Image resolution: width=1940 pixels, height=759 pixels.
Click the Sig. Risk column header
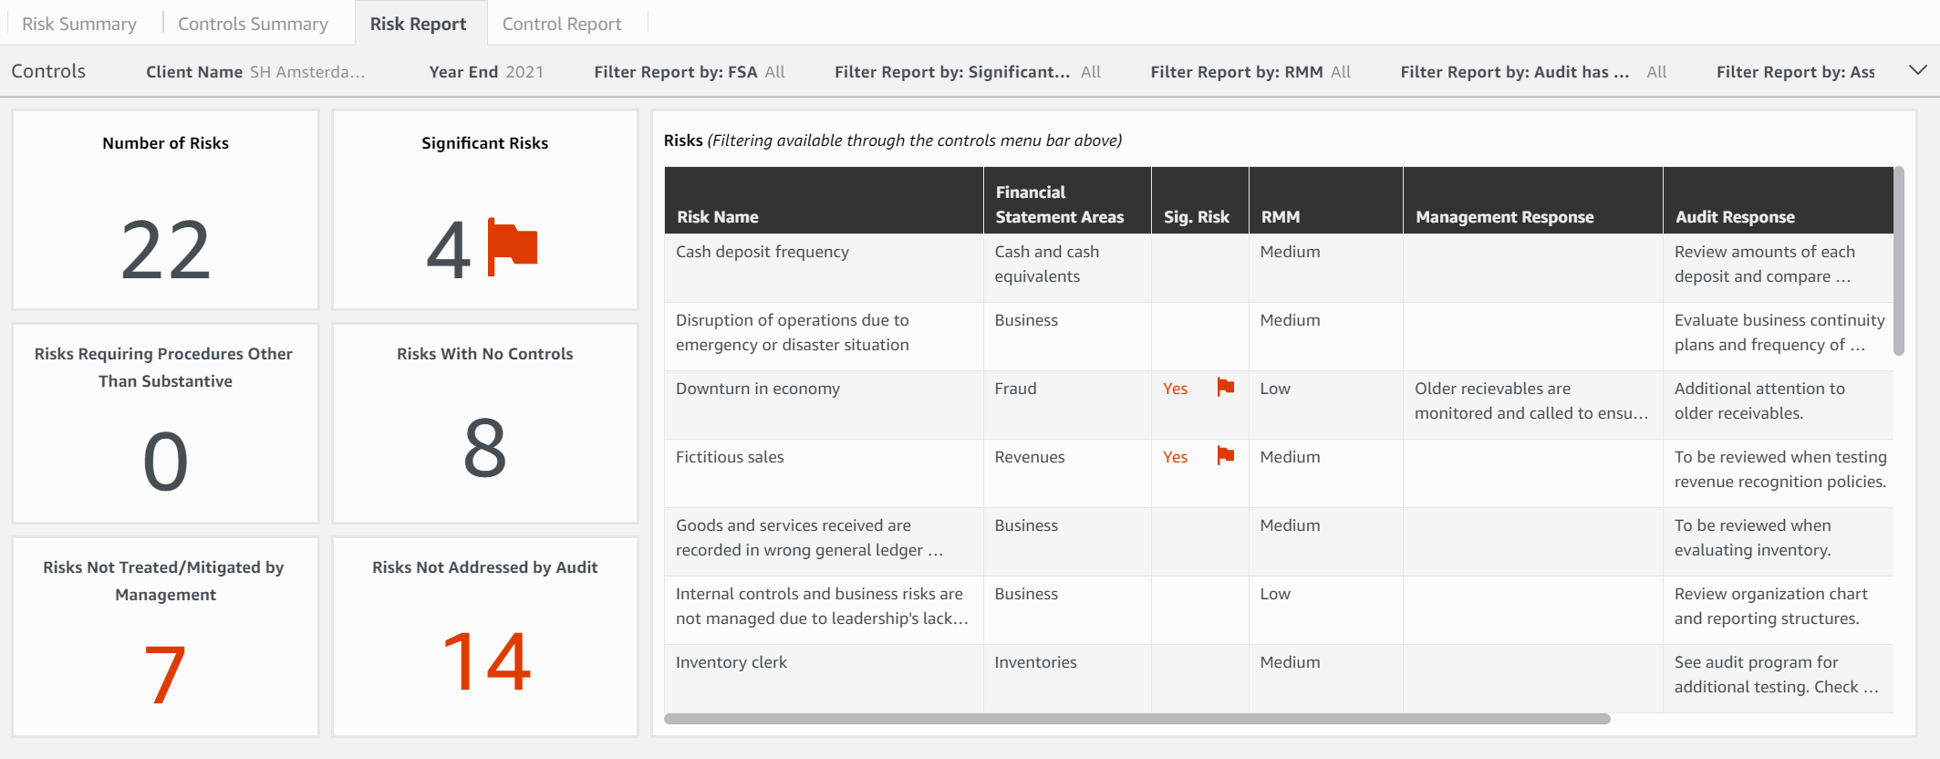pos(1196,217)
